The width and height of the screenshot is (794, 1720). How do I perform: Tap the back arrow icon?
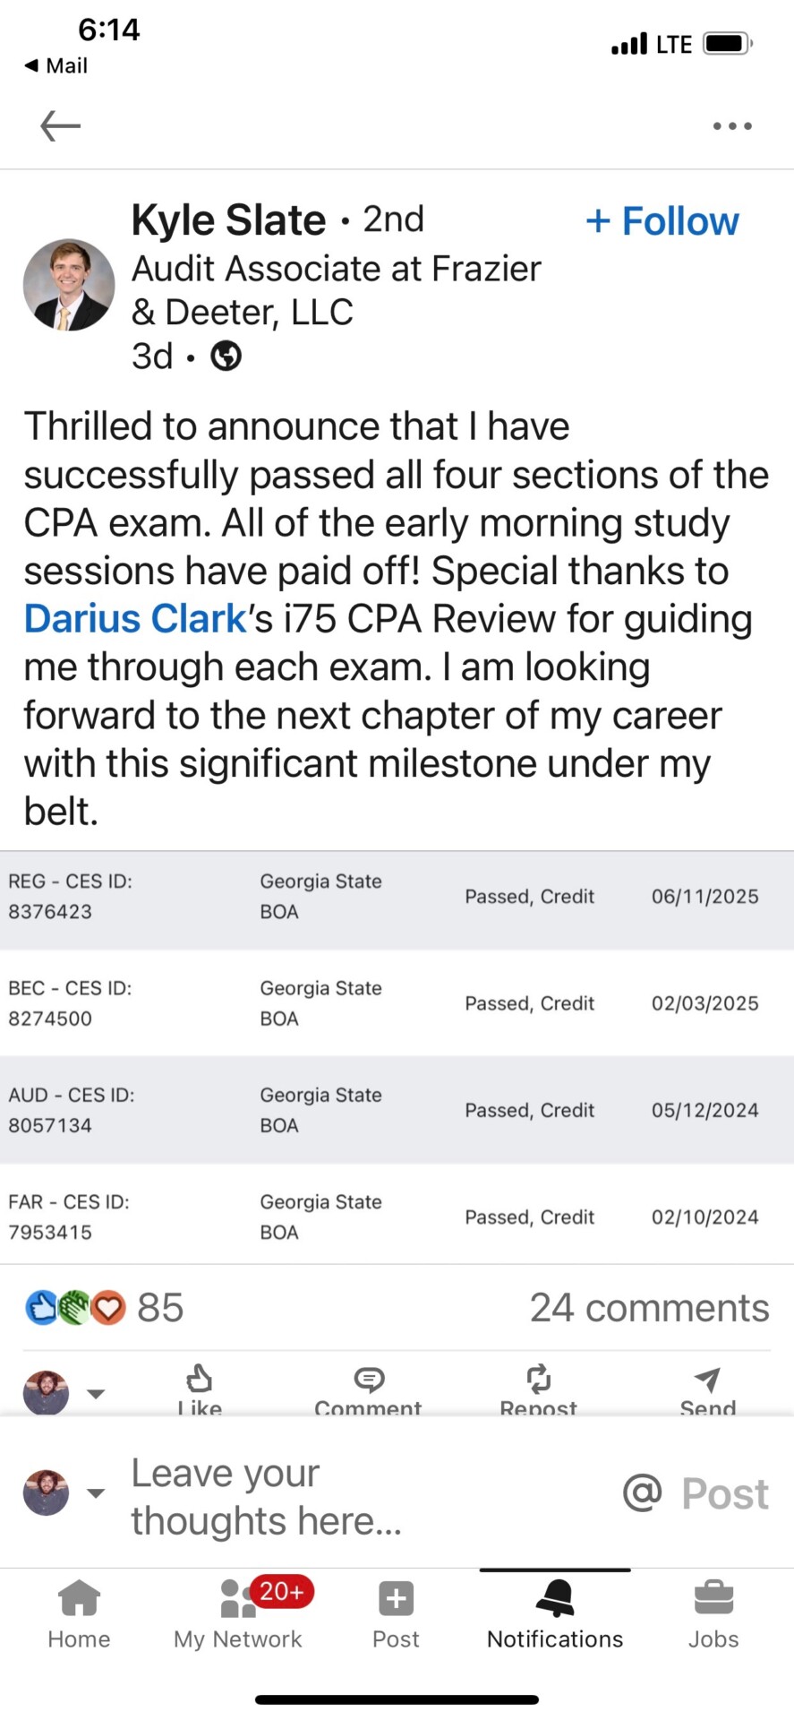[61, 126]
